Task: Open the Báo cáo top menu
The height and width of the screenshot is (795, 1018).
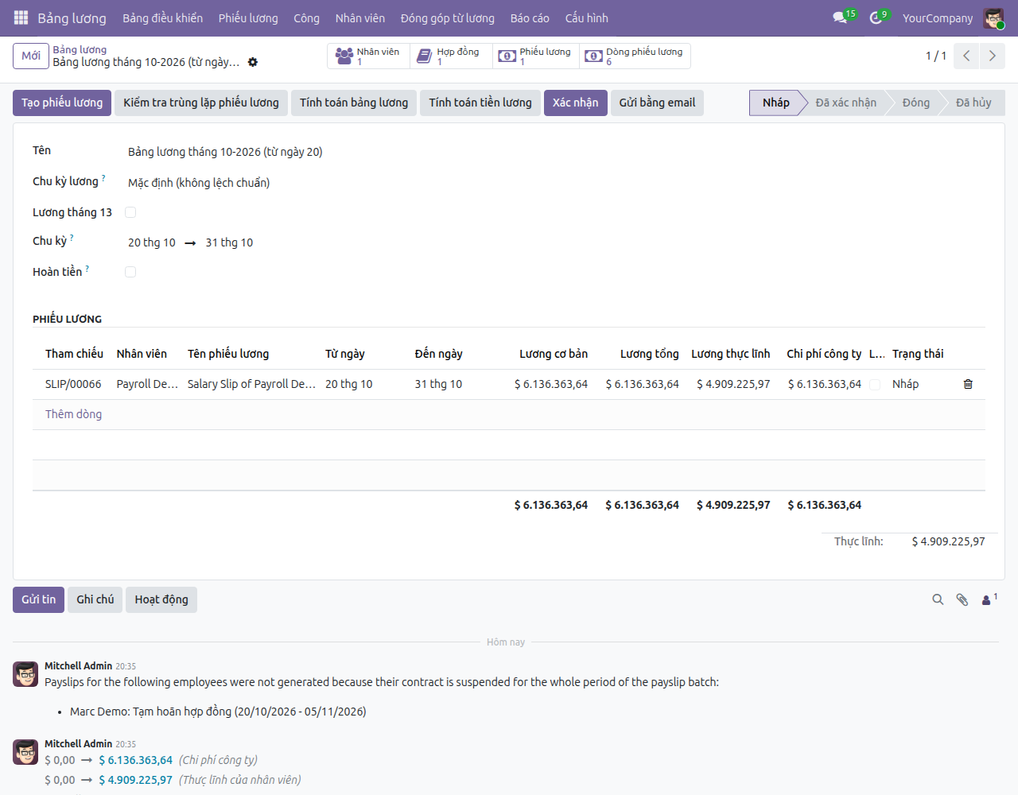Action: click(530, 17)
